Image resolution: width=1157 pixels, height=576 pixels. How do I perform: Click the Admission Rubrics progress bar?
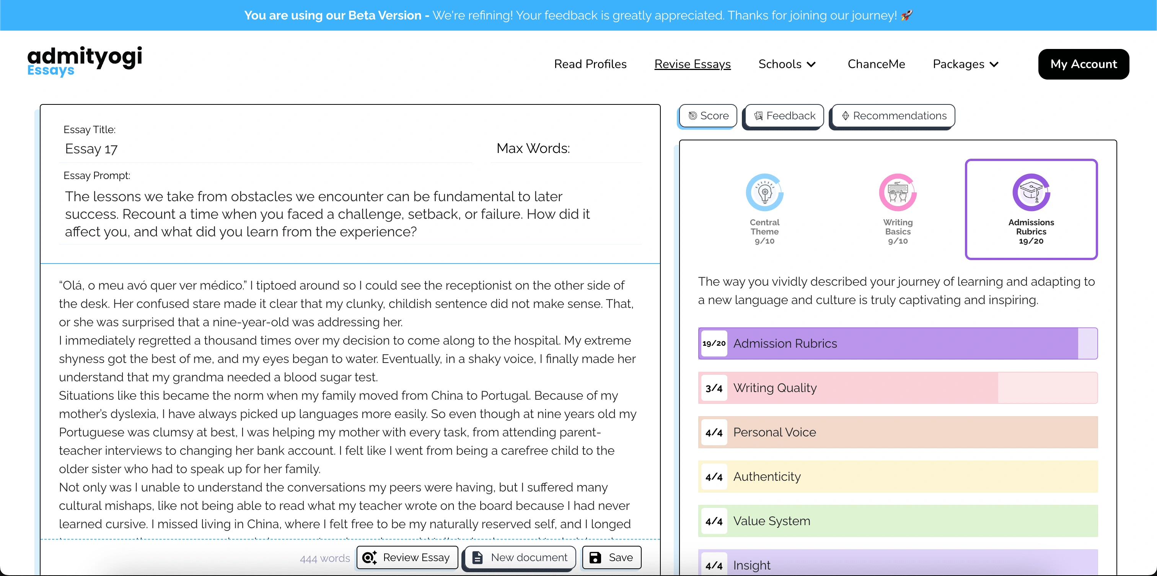tap(898, 343)
